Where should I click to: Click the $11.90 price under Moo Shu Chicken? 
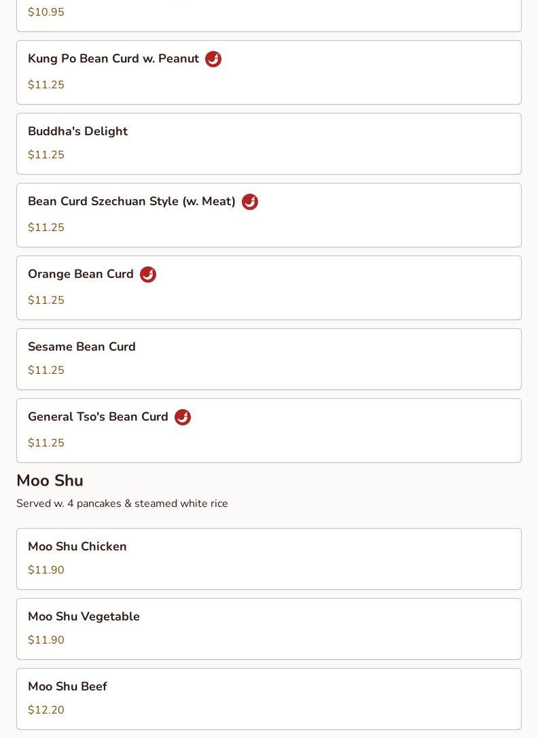[x=46, y=570]
